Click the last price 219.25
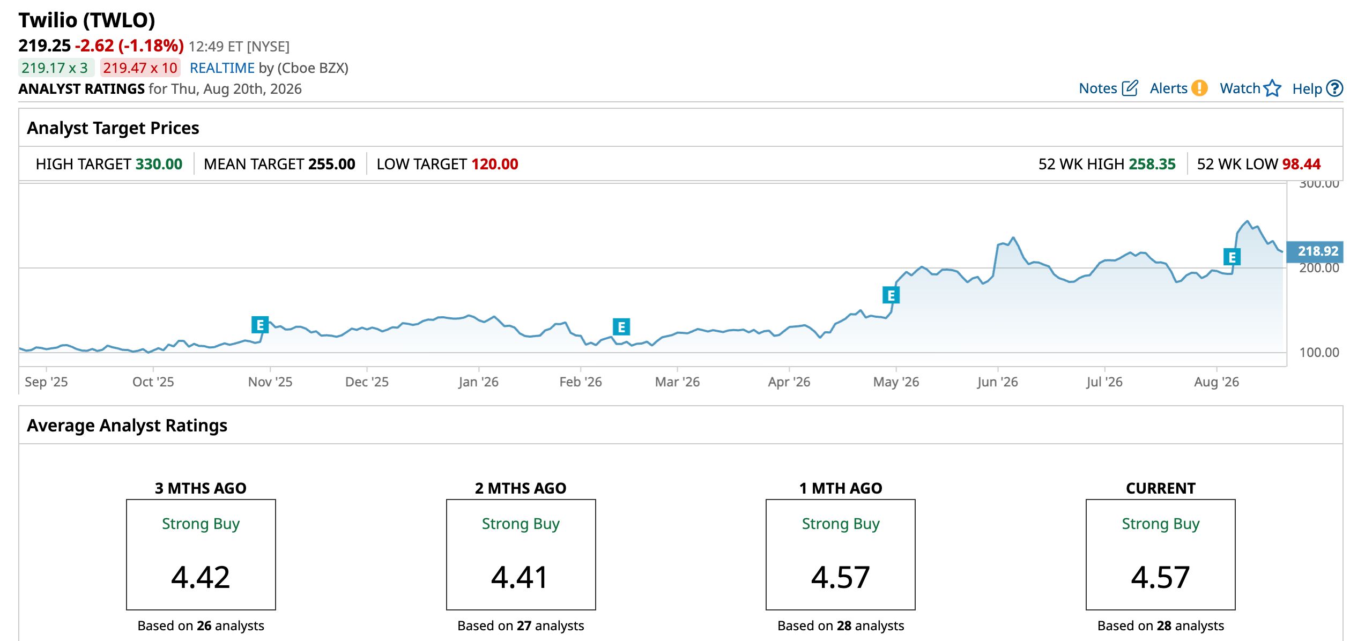Image resolution: width=1350 pixels, height=641 pixels. click(44, 46)
